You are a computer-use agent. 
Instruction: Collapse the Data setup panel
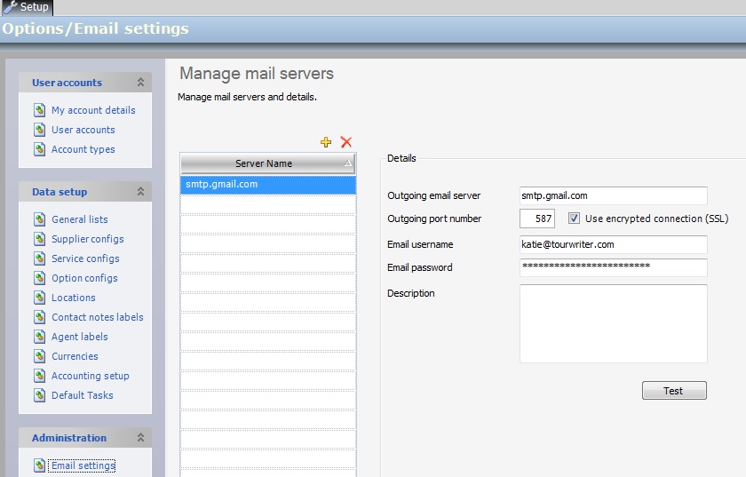(139, 192)
